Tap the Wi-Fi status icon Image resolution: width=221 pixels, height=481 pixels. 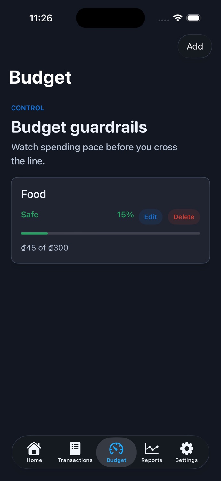click(x=178, y=18)
